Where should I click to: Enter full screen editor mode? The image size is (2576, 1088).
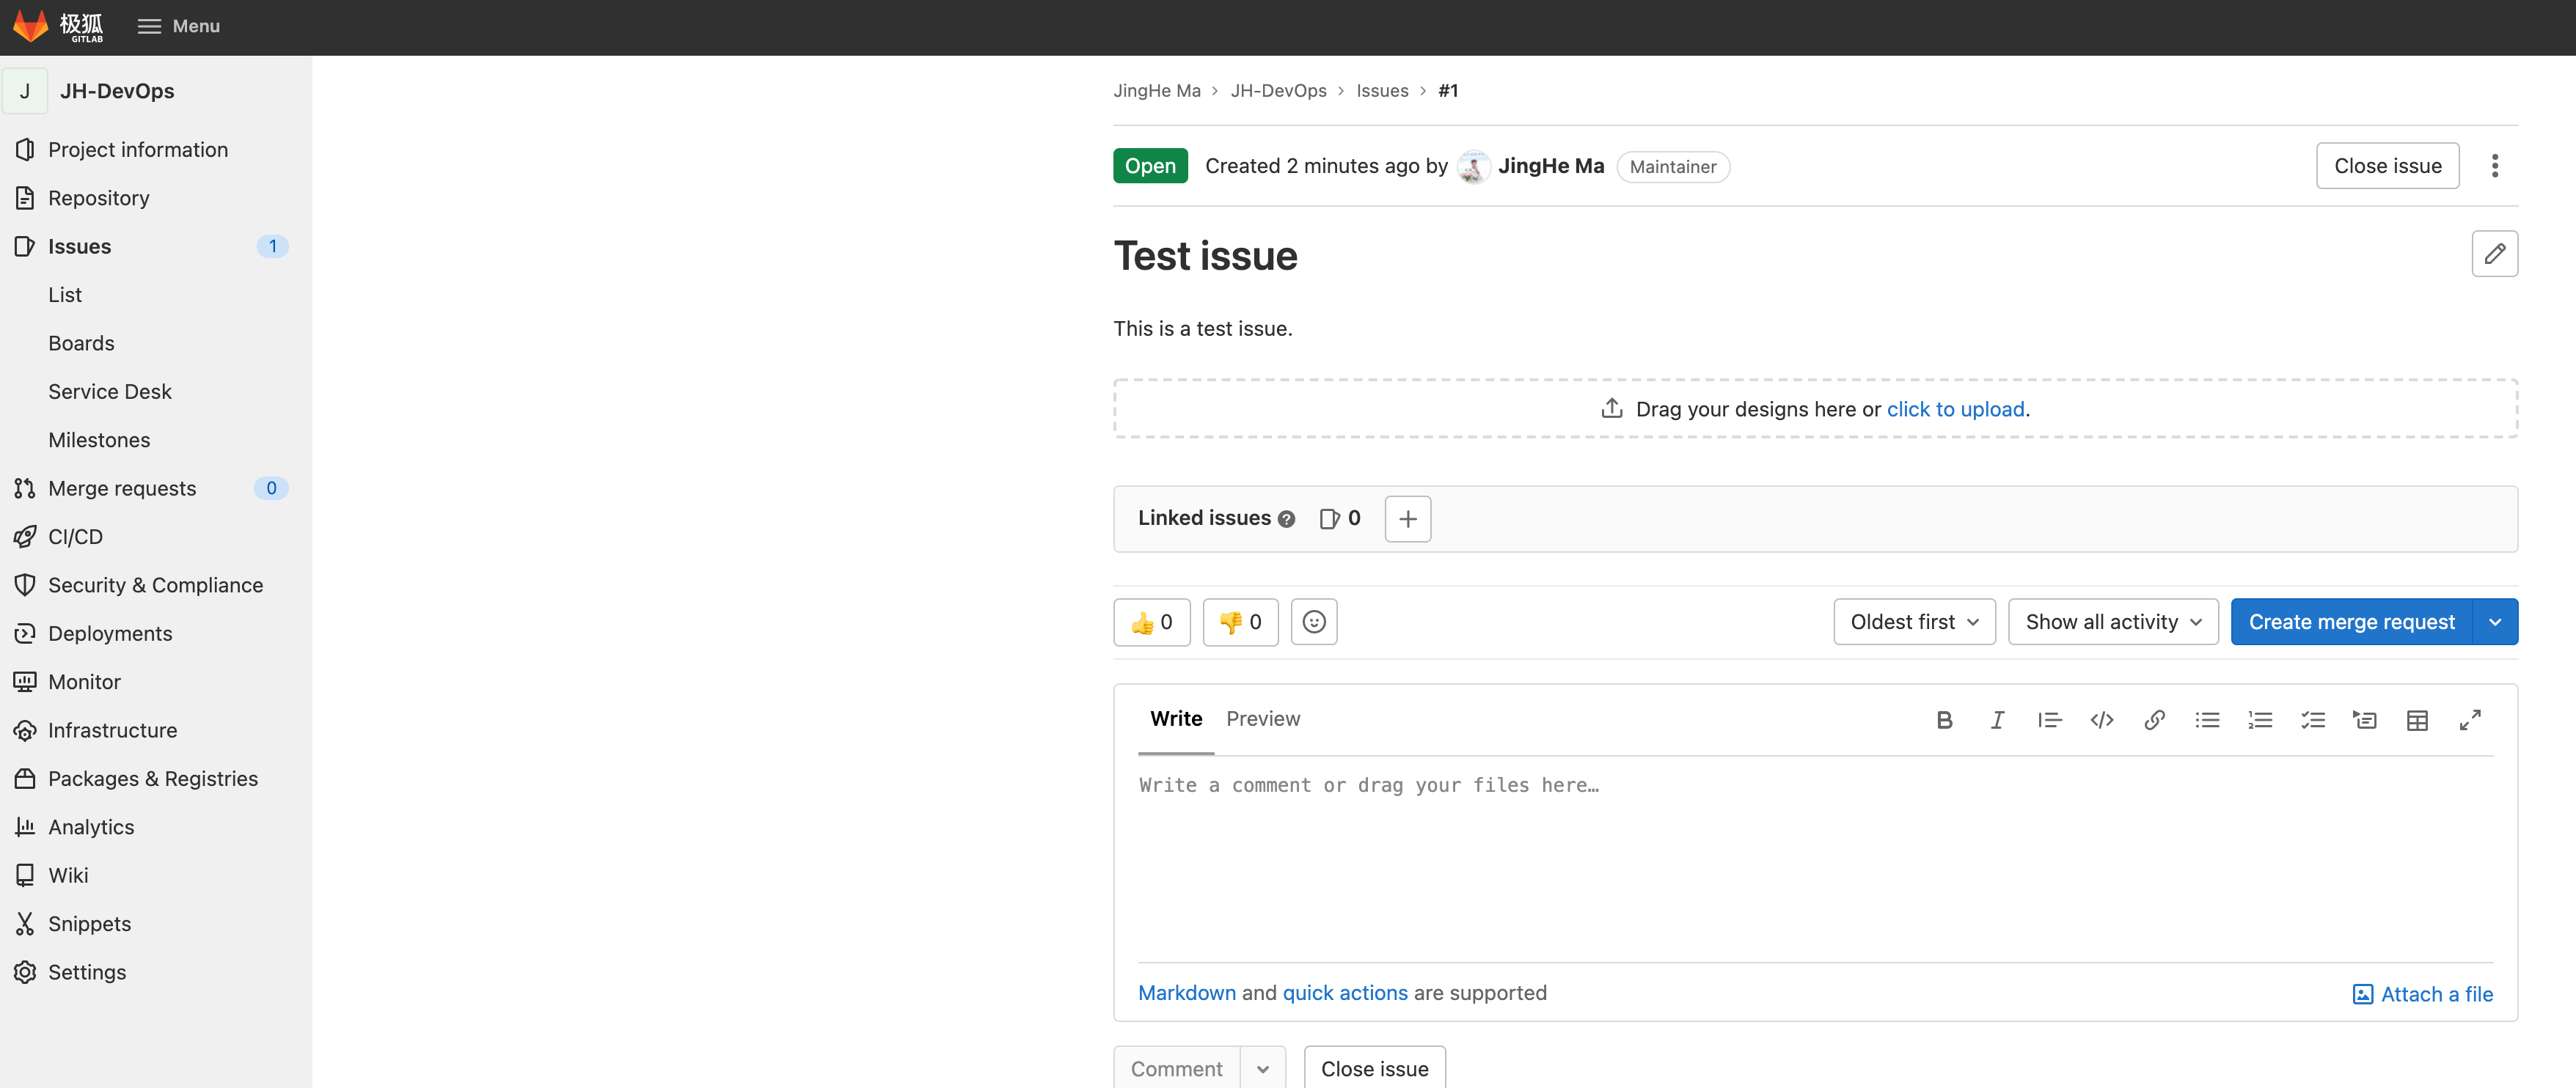pos(2470,720)
